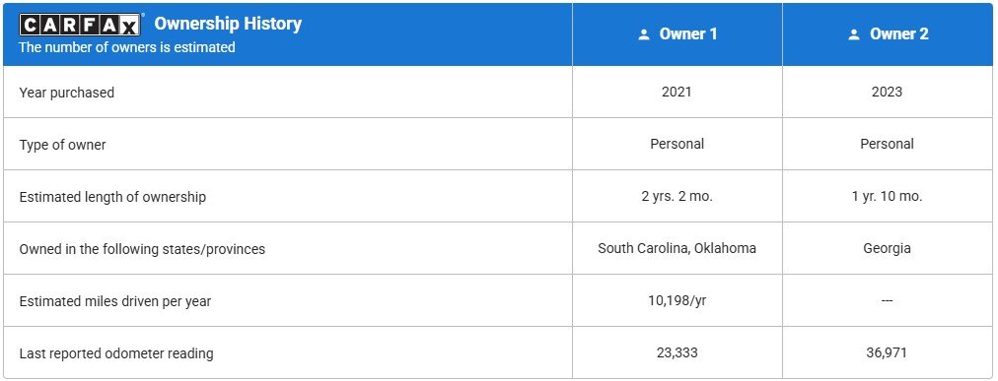Image resolution: width=998 pixels, height=381 pixels.
Task: Select the Owner 1 column header
Action: tap(677, 34)
